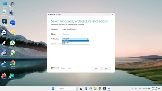Launch PowerShell from the taskbar
Screen dimensions: 162x91
tap(91, 88)
